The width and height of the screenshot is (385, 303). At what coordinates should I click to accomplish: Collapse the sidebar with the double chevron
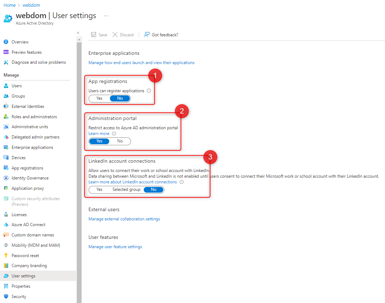point(78,33)
